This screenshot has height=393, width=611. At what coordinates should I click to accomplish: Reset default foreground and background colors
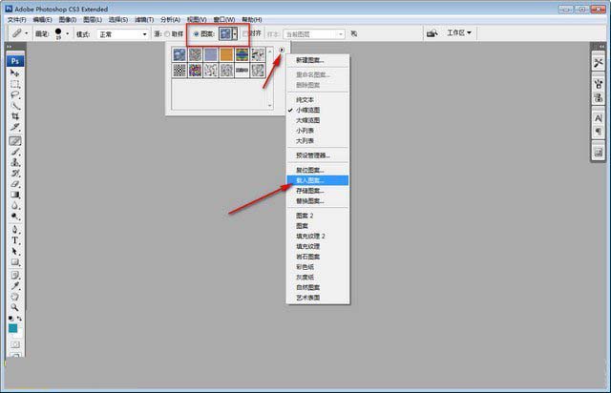11,319
